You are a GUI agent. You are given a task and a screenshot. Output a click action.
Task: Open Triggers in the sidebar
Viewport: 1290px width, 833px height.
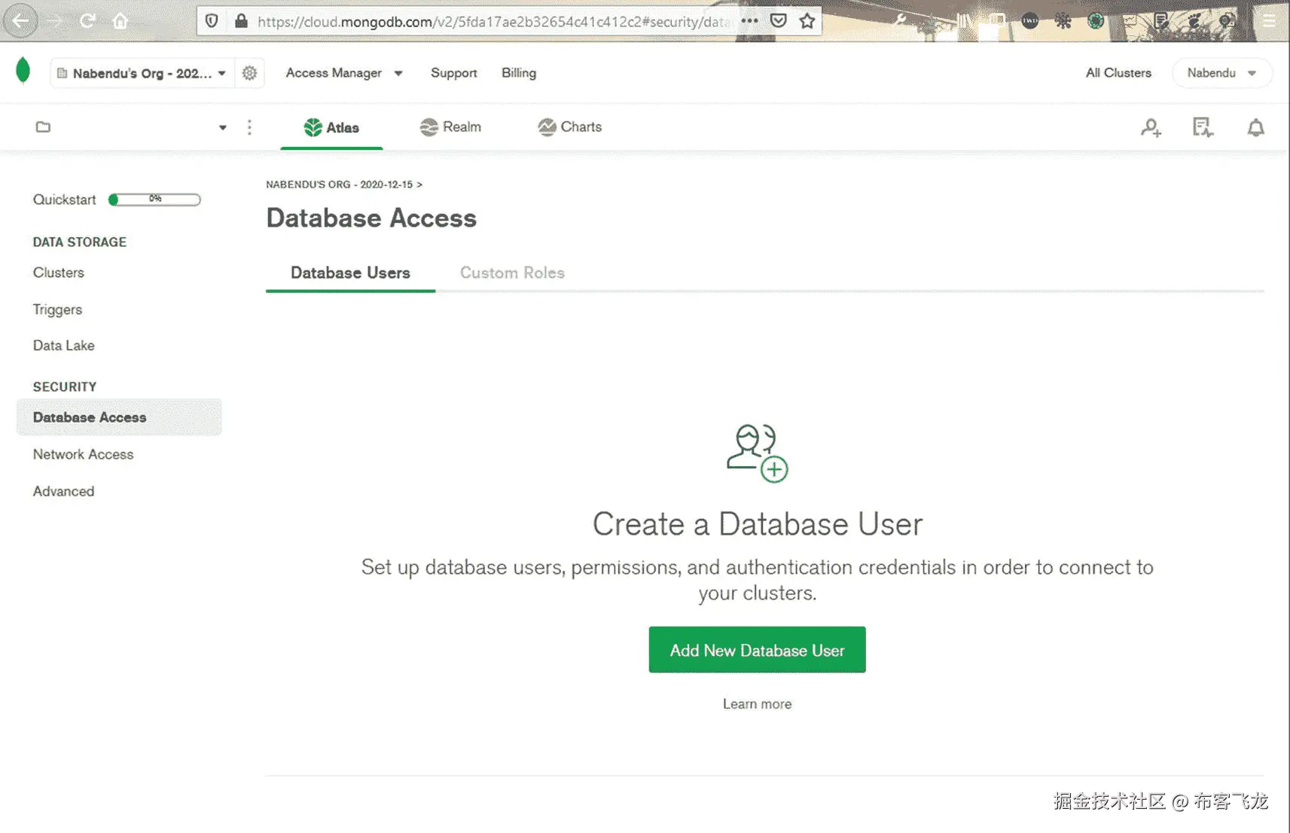tap(57, 310)
